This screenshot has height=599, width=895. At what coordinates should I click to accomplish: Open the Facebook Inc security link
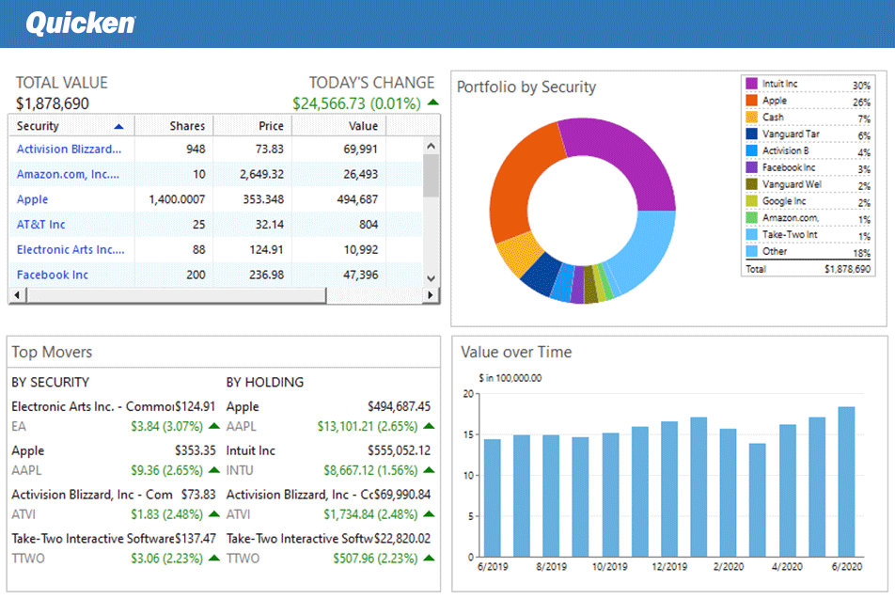(52, 275)
